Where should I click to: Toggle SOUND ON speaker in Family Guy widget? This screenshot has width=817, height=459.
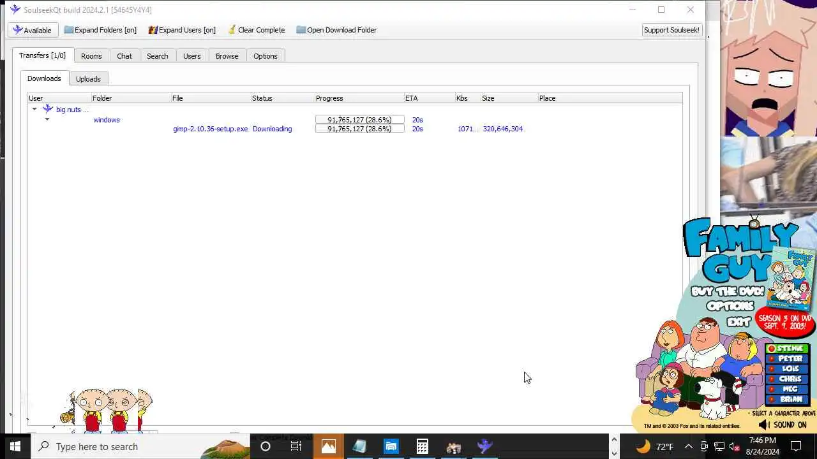pyautogui.click(x=783, y=425)
